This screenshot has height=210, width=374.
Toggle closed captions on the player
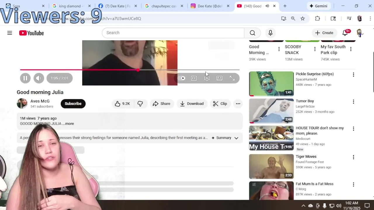click(x=194, y=78)
